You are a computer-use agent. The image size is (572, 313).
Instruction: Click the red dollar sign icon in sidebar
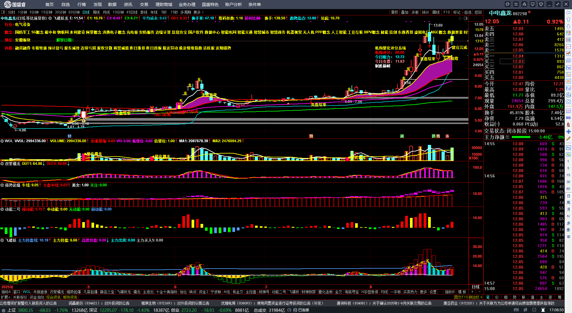click(x=568, y=125)
